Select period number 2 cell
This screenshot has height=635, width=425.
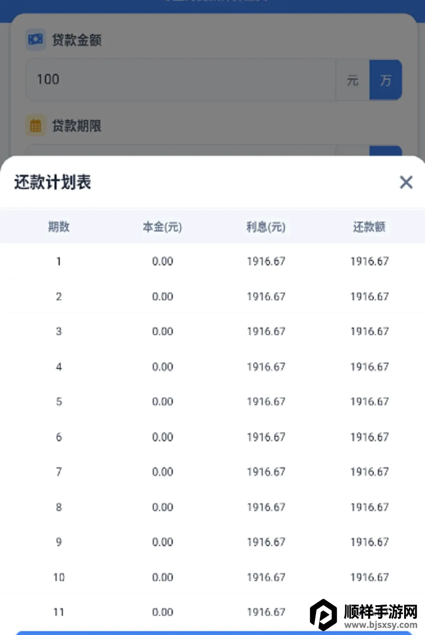pyautogui.click(x=59, y=296)
